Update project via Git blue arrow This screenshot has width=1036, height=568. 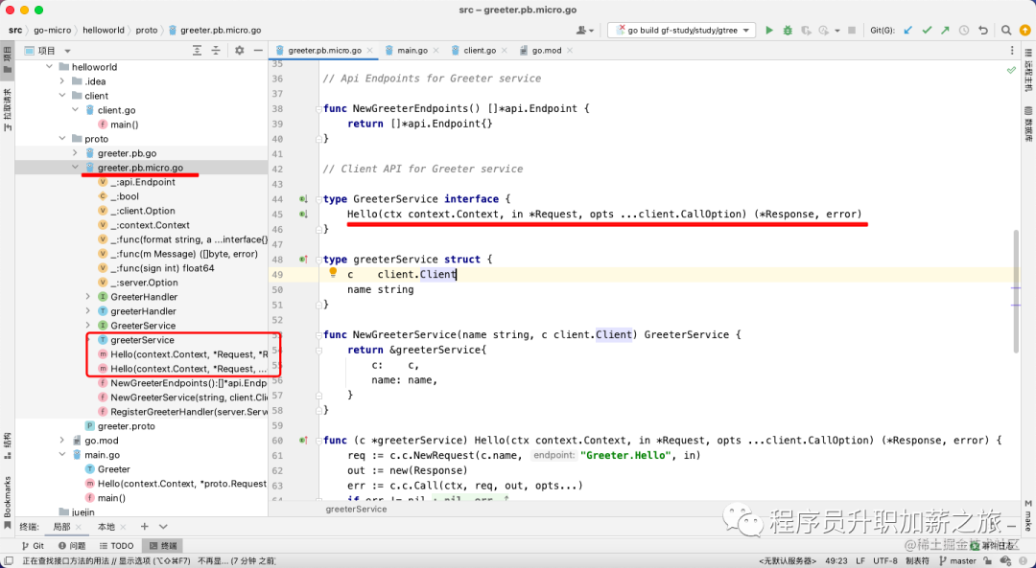(907, 31)
